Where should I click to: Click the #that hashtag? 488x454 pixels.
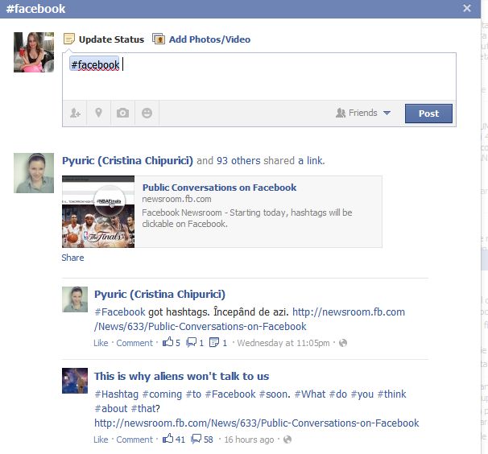(x=145, y=408)
